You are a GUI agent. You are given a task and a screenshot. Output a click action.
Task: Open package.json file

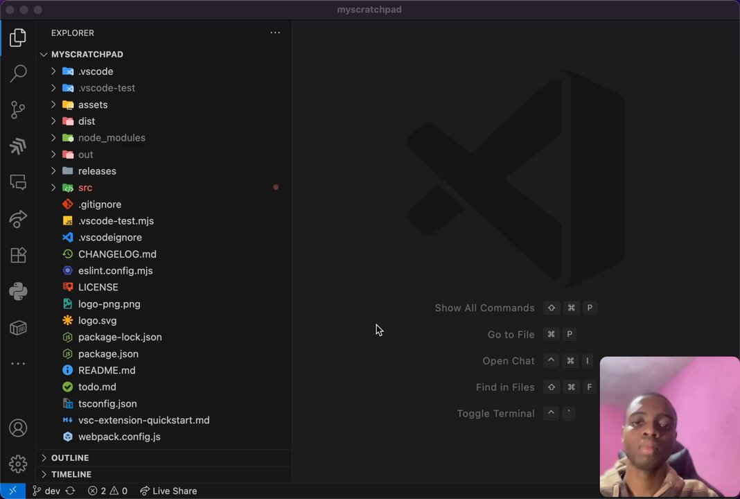[x=164, y=353]
